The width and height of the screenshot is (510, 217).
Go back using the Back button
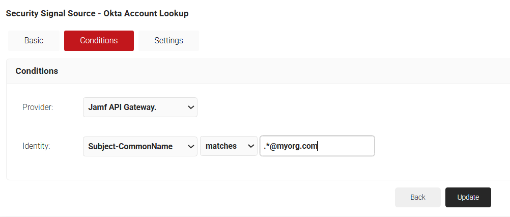pyautogui.click(x=417, y=198)
